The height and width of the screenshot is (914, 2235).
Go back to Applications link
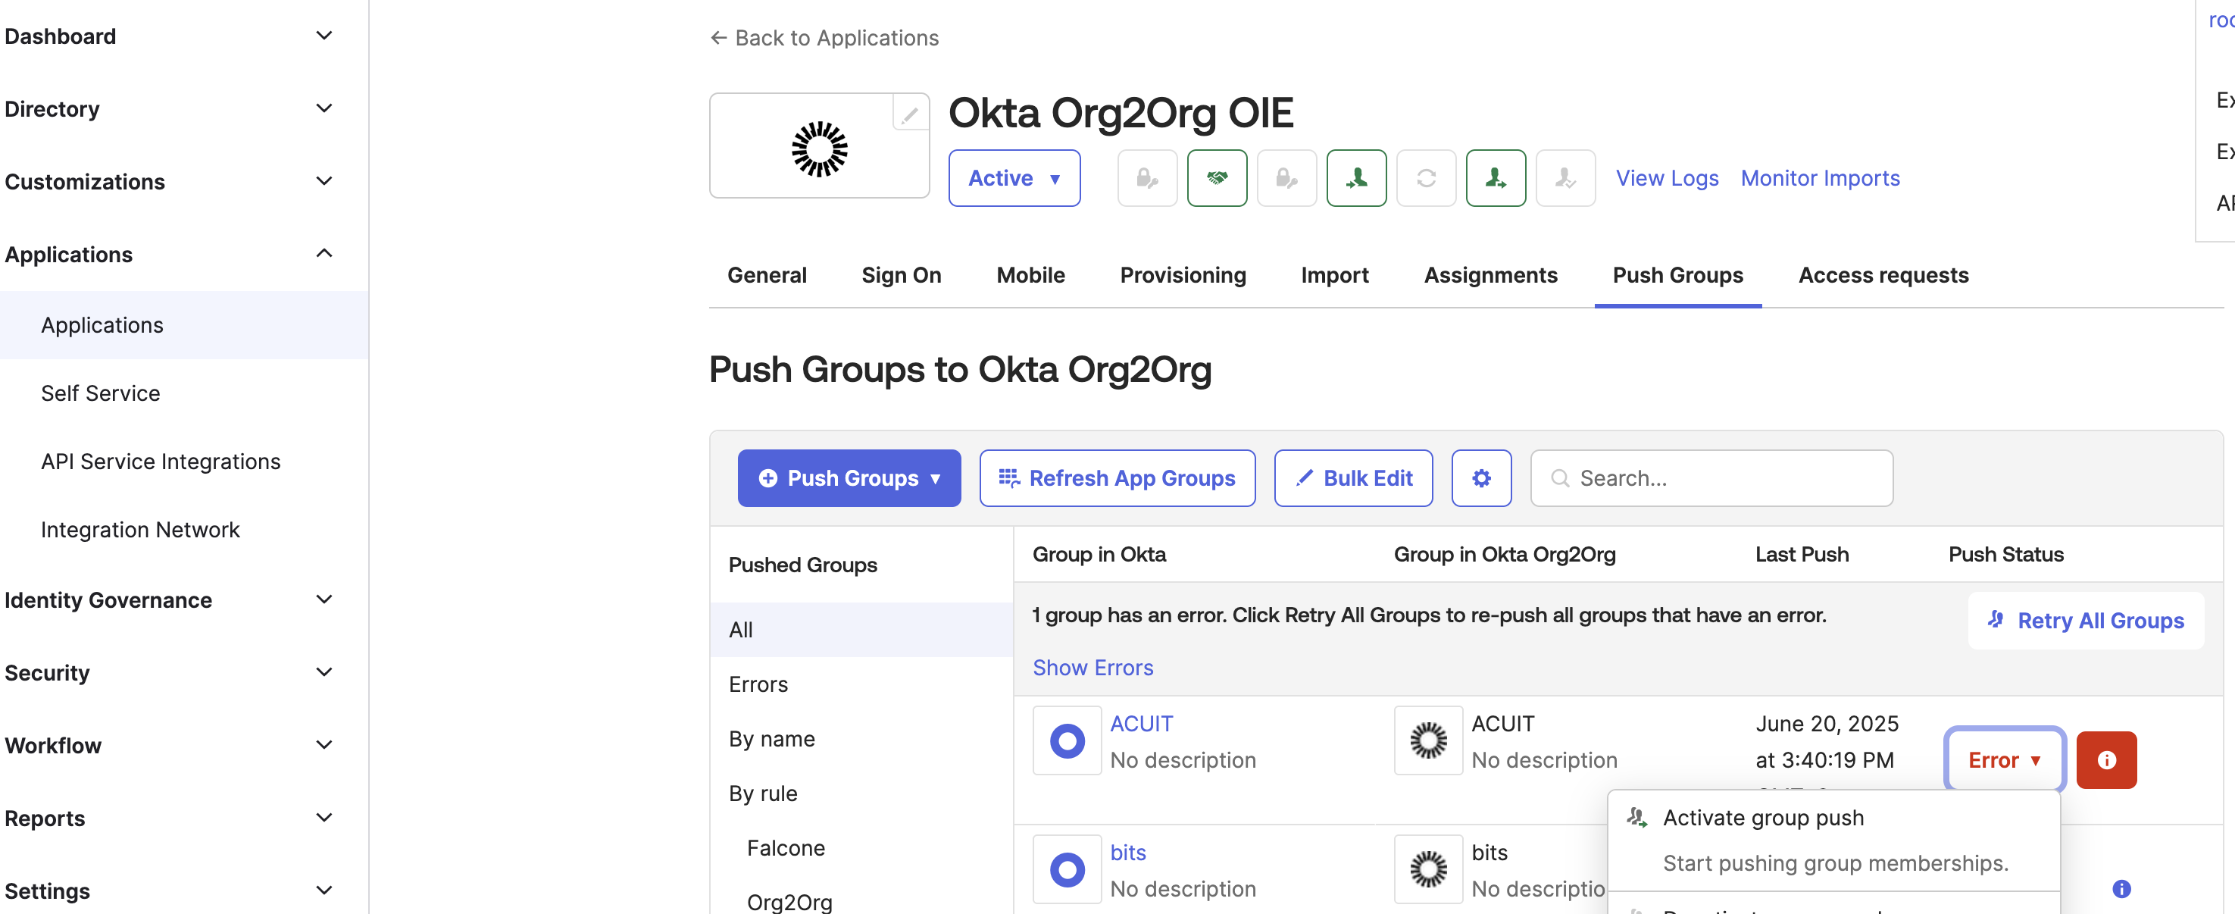coord(824,37)
